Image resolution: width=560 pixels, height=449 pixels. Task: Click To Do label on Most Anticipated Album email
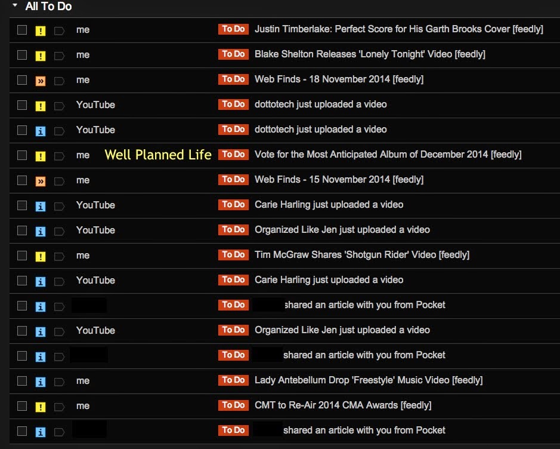(233, 155)
